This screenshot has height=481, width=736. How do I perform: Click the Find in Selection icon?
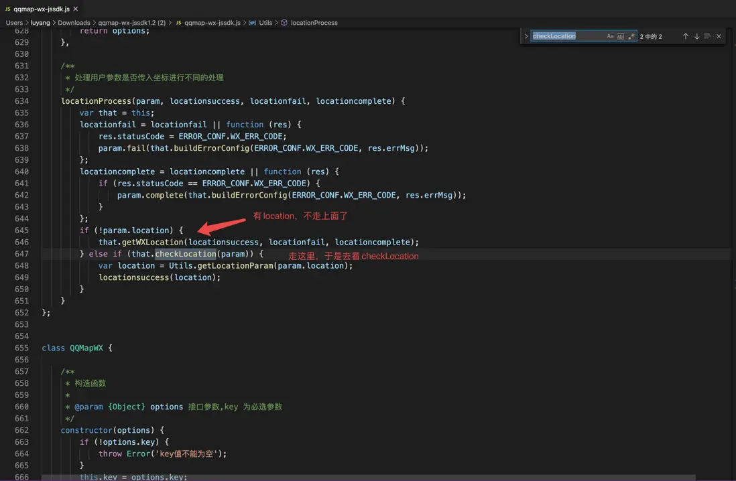click(x=707, y=36)
